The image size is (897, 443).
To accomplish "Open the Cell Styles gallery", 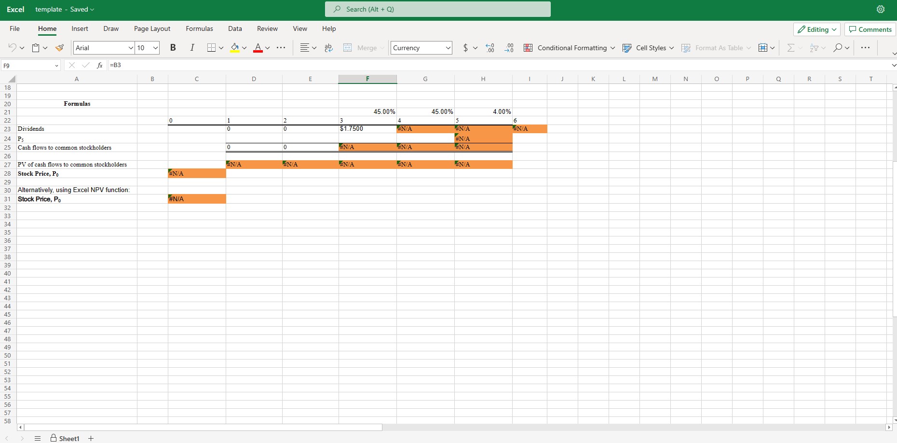I will point(648,48).
